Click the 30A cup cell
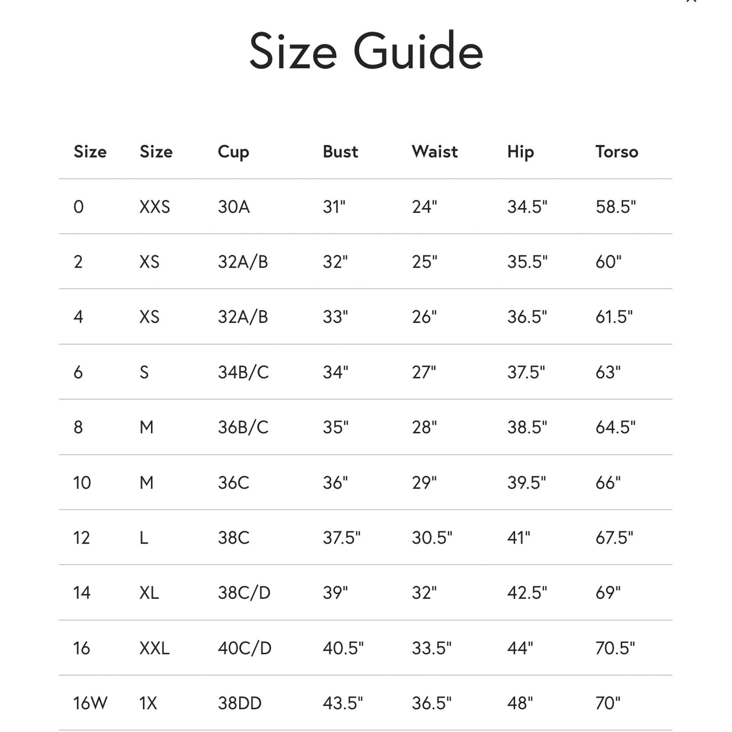The width and height of the screenshot is (732, 732). tap(234, 207)
